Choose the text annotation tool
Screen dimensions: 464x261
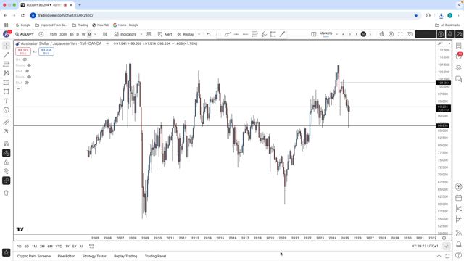click(7, 101)
